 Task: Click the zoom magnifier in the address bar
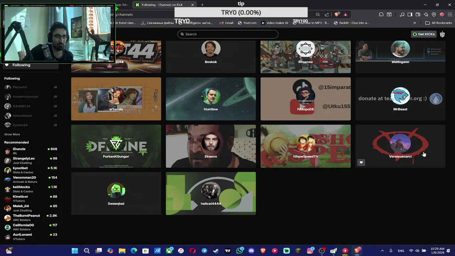(x=318, y=15)
